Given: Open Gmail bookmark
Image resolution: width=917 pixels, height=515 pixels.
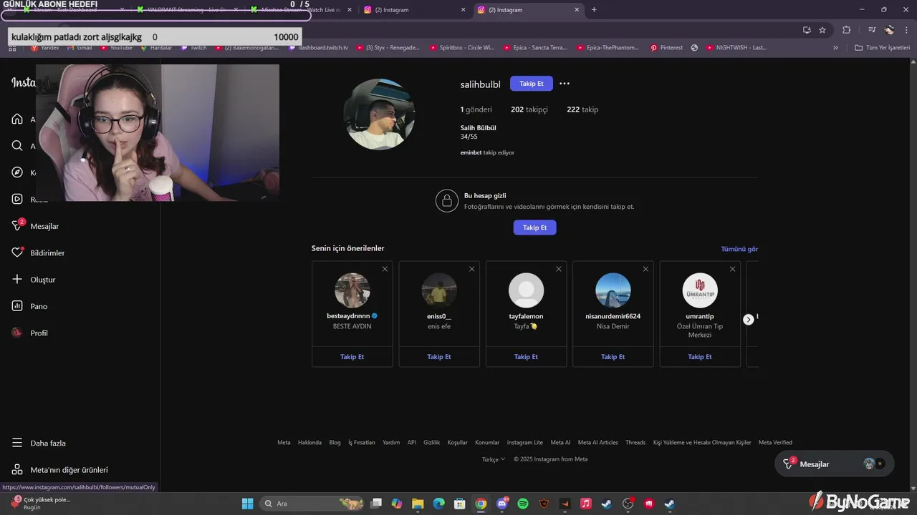Looking at the screenshot, I should (x=79, y=48).
